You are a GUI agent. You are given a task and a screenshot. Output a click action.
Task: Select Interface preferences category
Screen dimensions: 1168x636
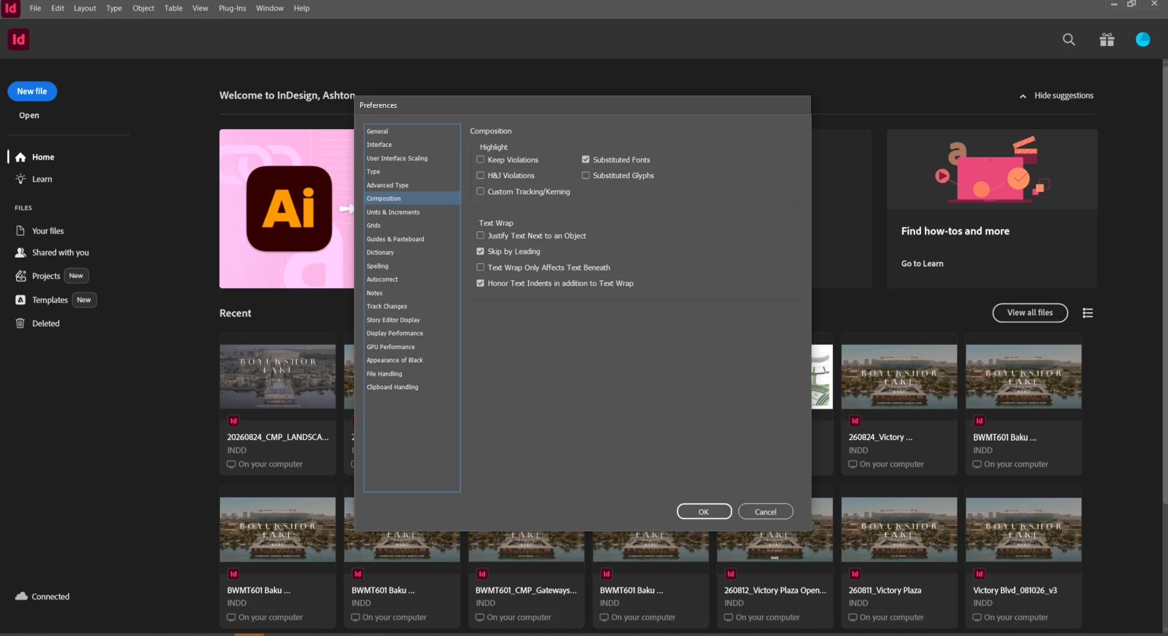(412, 145)
